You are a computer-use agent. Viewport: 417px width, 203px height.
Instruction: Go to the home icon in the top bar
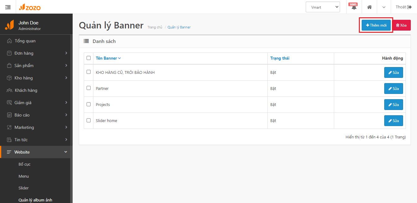(369, 7)
